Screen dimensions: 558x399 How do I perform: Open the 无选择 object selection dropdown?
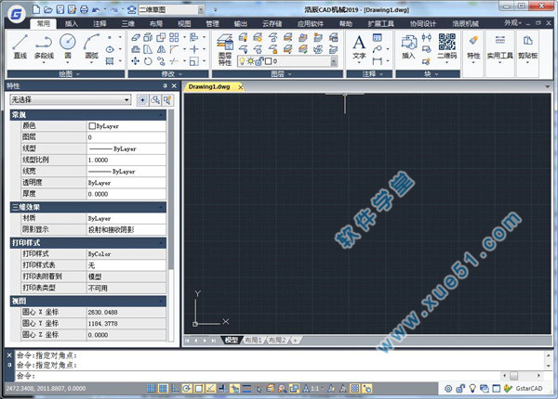pyautogui.click(x=70, y=98)
